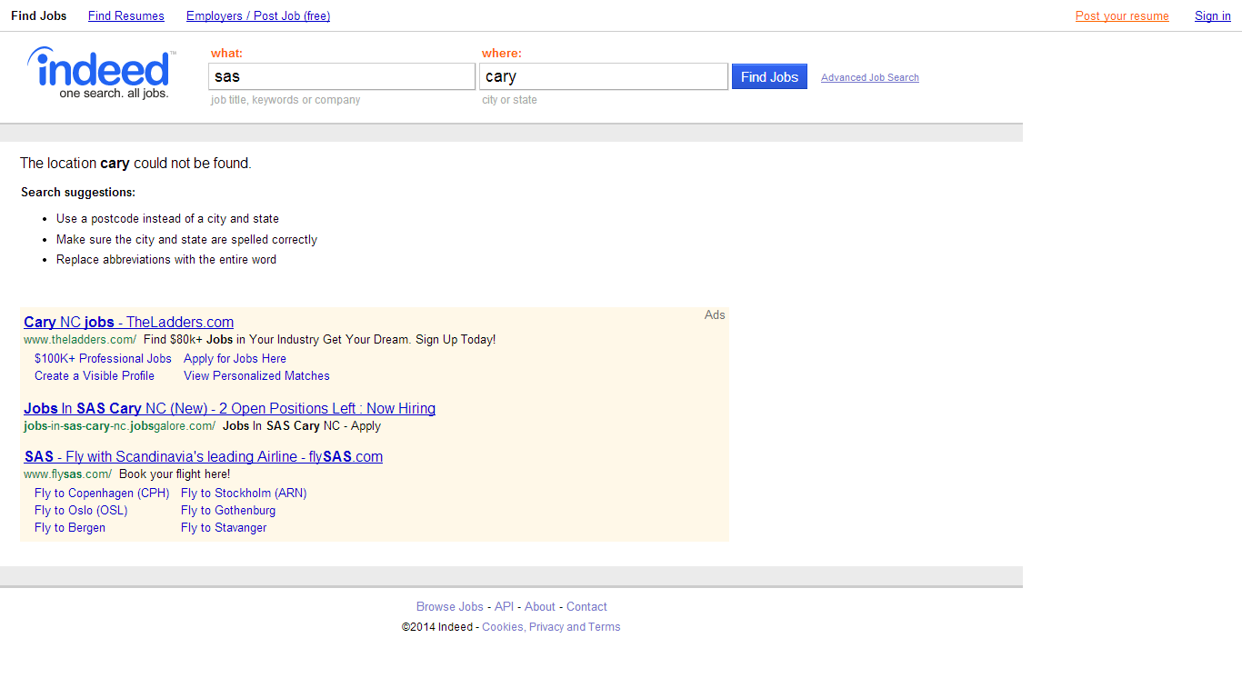Click $100K+ Professional Jobs link
The height and width of the screenshot is (698, 1242).
[x=103, y=359]
